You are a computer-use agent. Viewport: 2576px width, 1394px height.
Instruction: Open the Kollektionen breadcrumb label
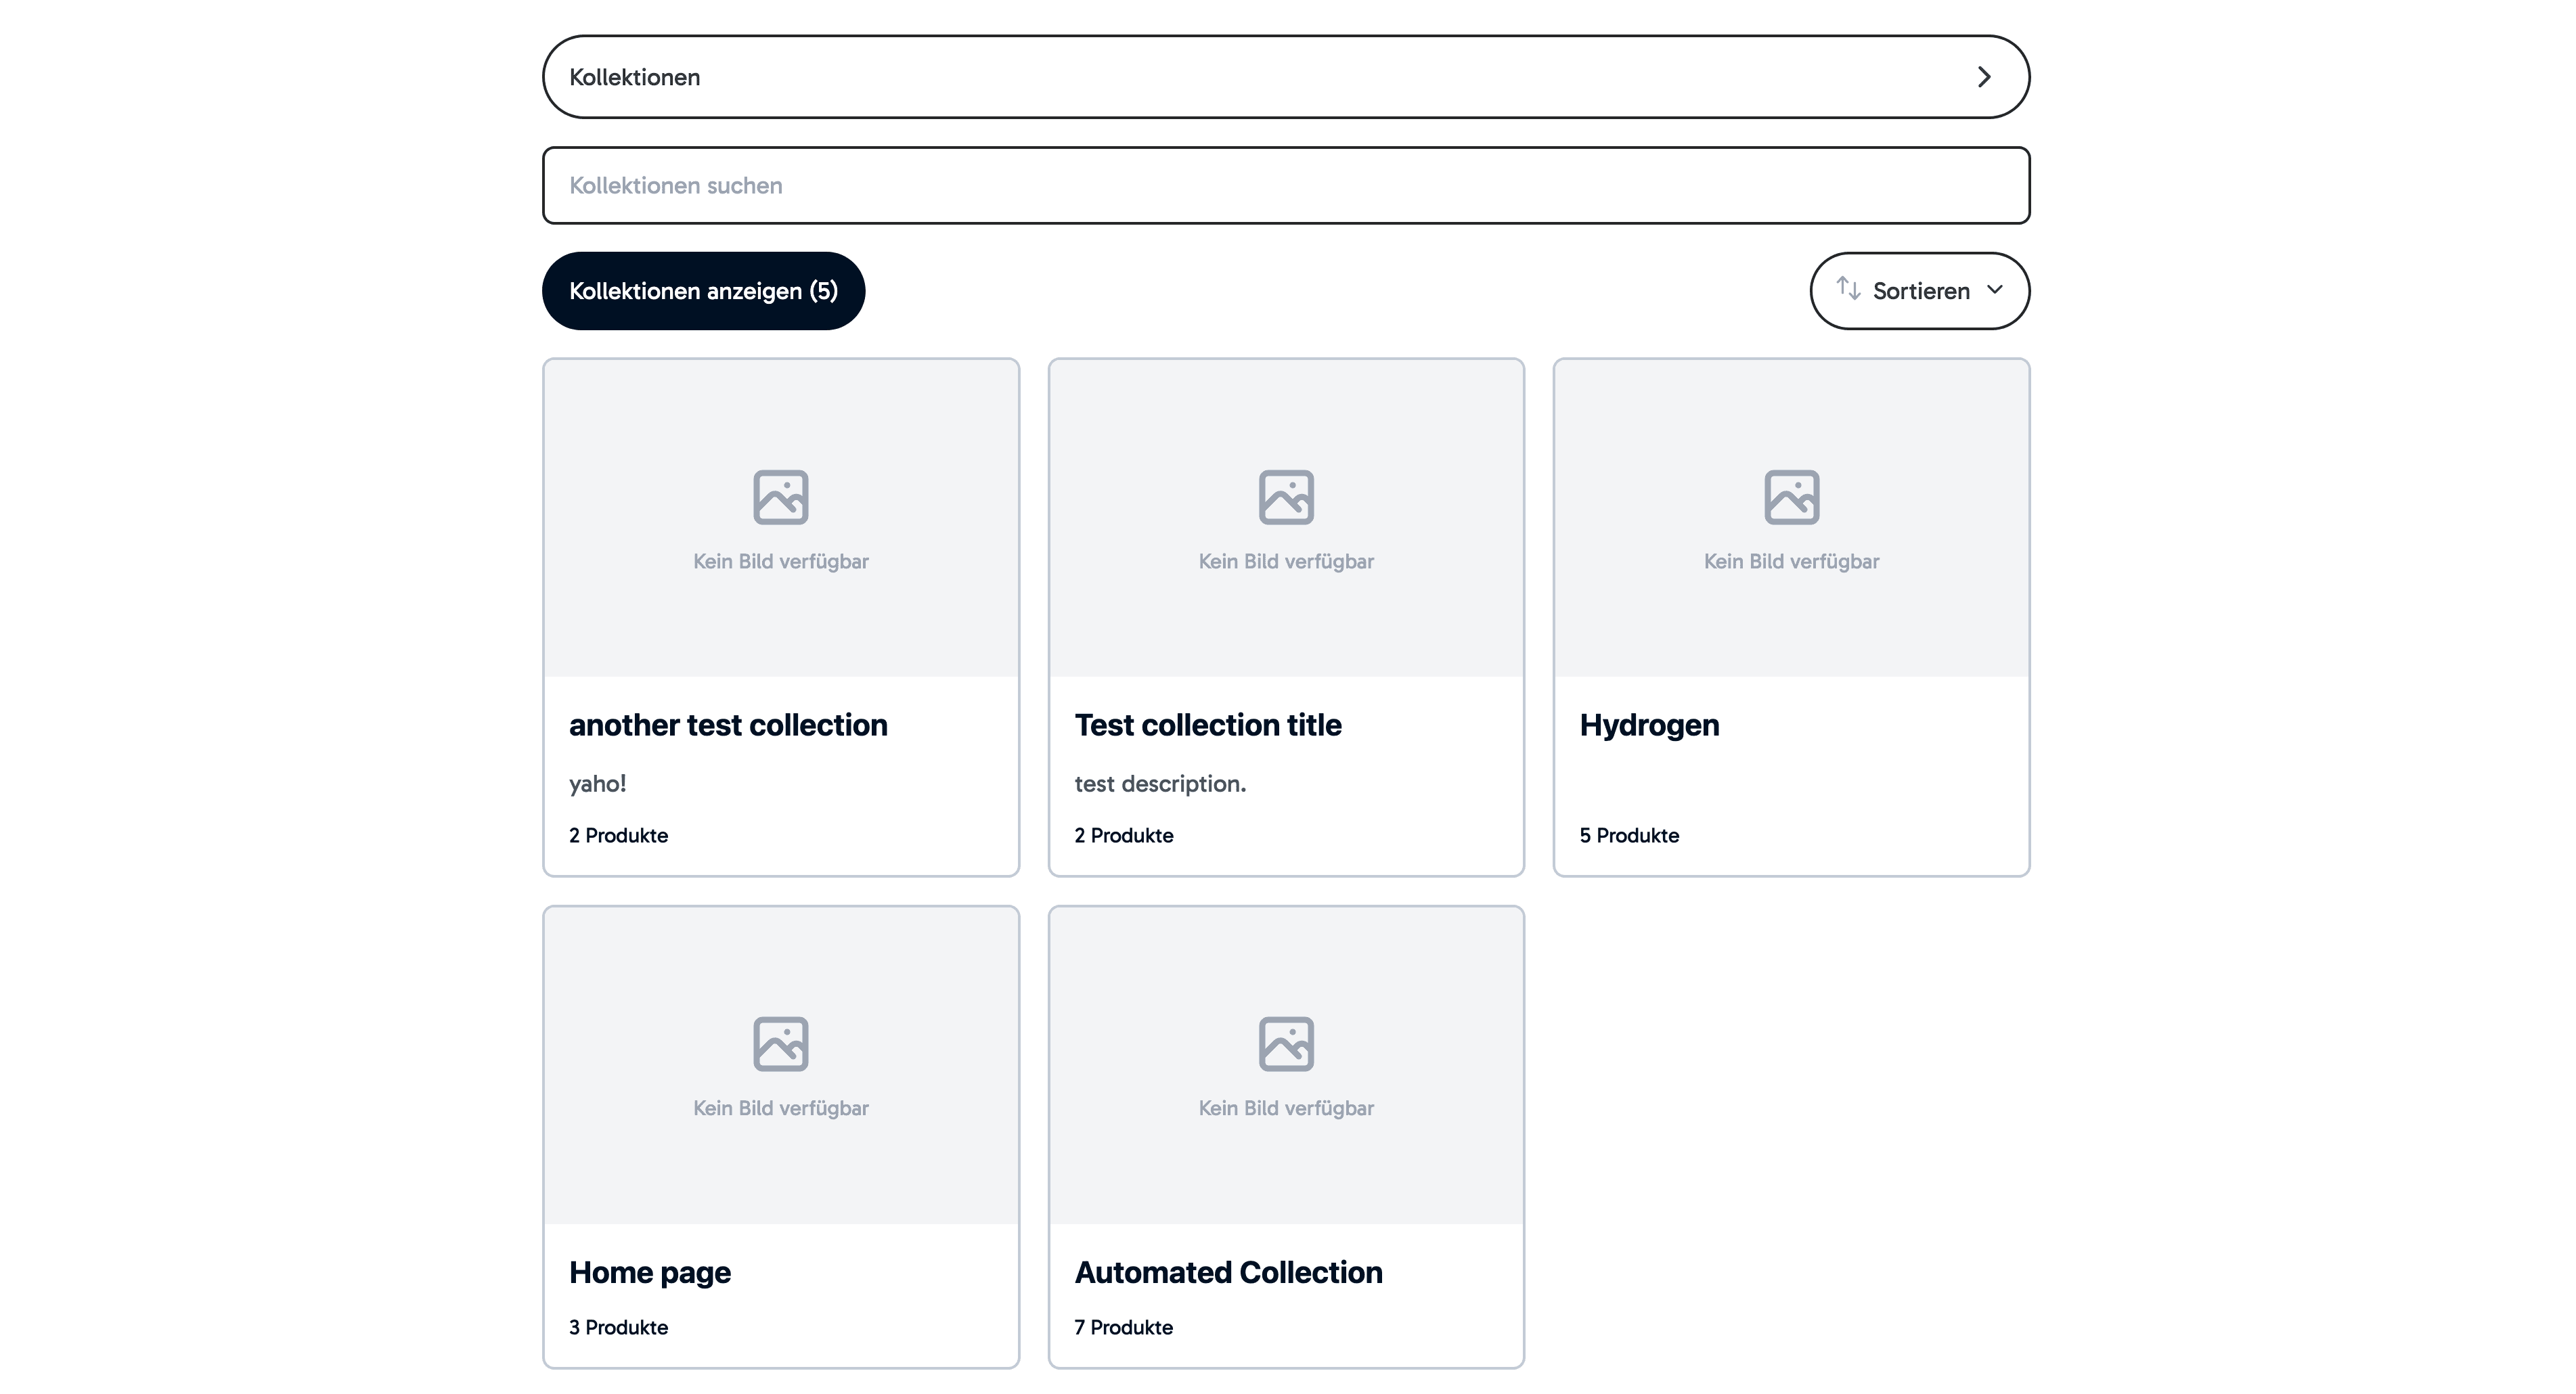pyautogui.click(x=635, y=77)
